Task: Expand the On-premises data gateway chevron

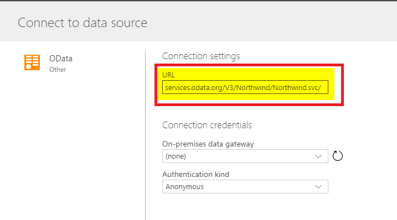Action: [x=318, y=156]
